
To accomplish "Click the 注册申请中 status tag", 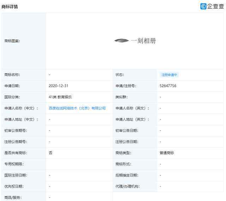I will tap(169, 75).
